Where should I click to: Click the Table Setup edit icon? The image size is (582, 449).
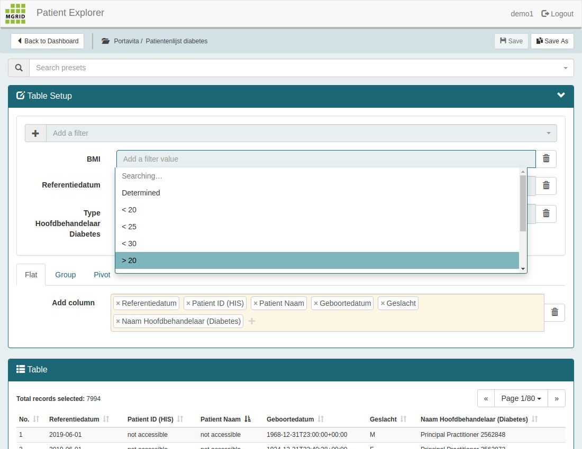point(21,96)
